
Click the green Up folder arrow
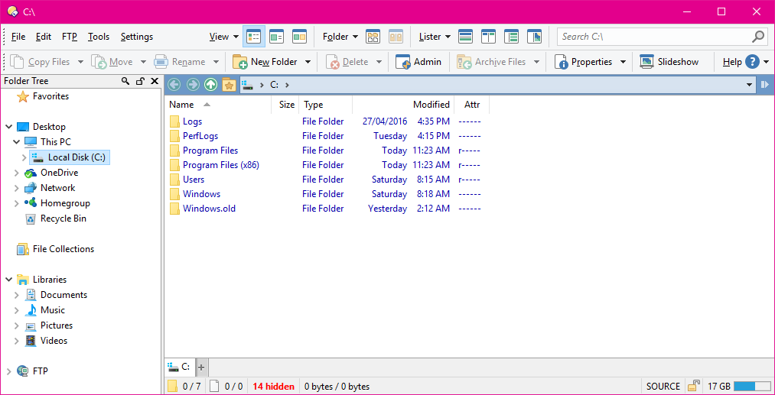[211, 85]
